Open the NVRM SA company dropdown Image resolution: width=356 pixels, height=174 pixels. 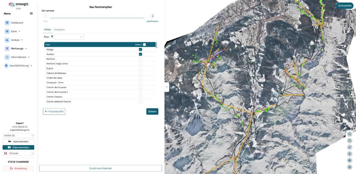pyautogui.click(x=18, y=135)
